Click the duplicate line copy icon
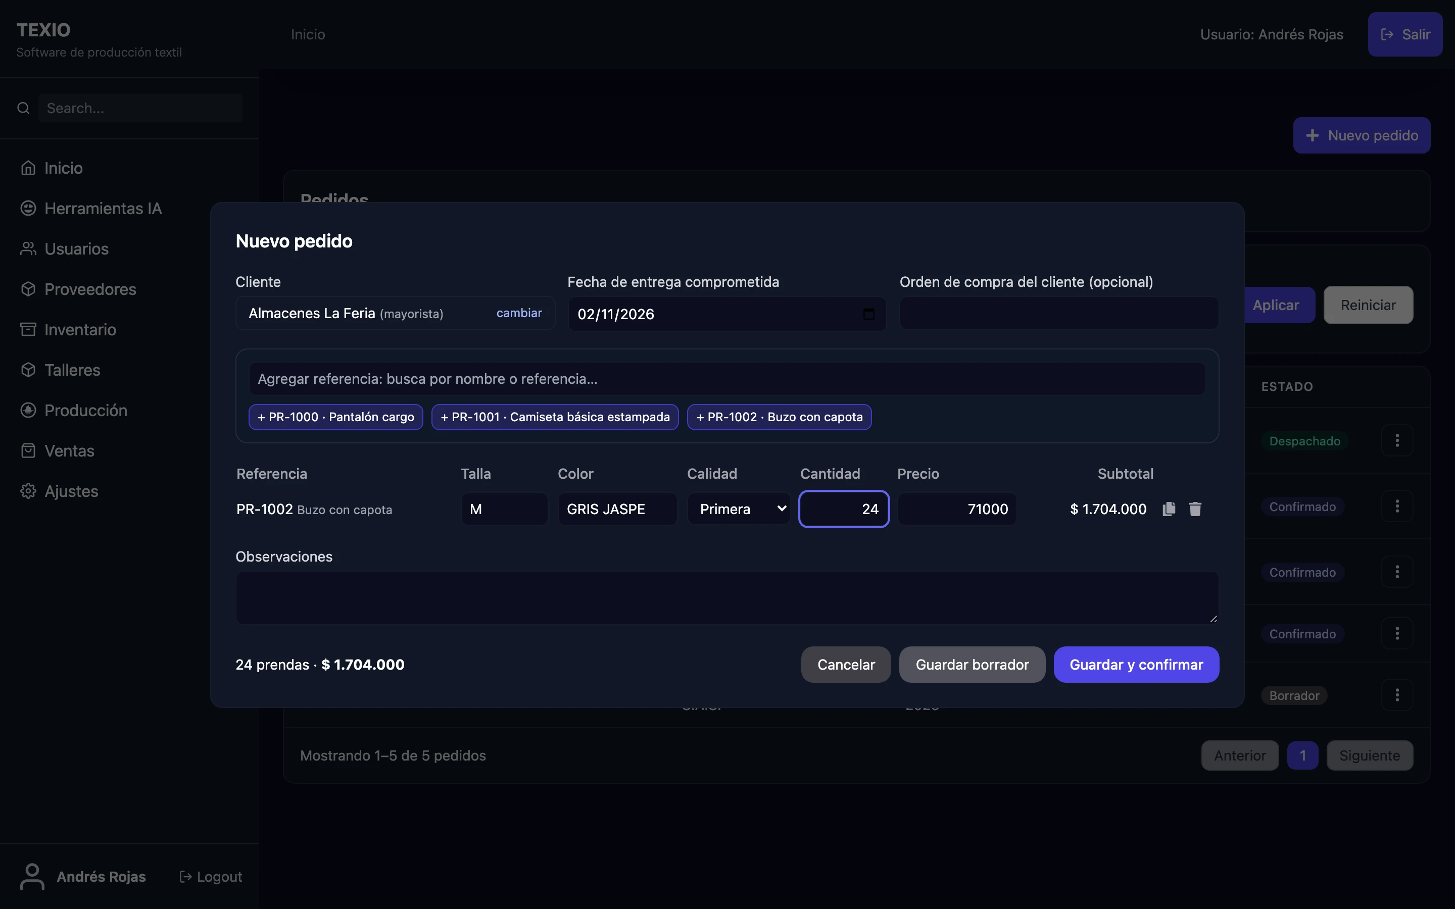The height and width of the screenshot is (909, 1455). 1169,509
